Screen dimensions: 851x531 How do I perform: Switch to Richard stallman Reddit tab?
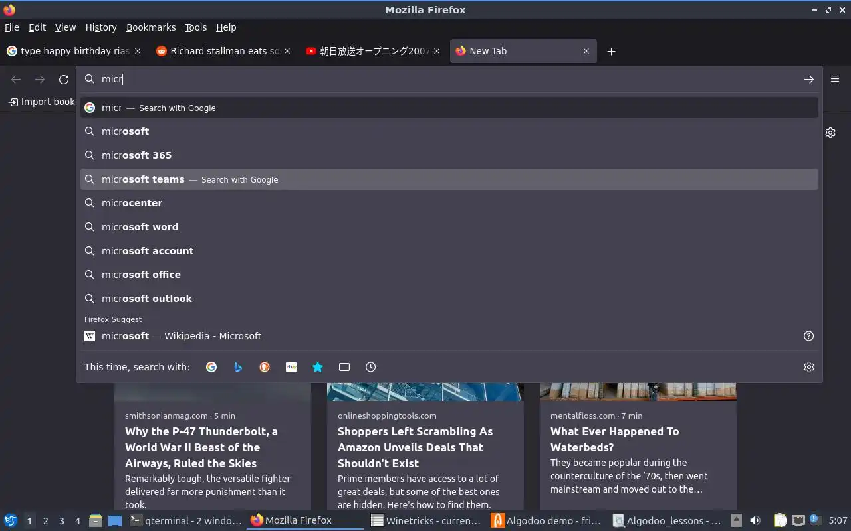tap(223, 51)
